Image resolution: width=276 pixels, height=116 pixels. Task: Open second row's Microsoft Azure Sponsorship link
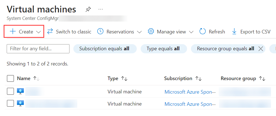tap(190, 104)
